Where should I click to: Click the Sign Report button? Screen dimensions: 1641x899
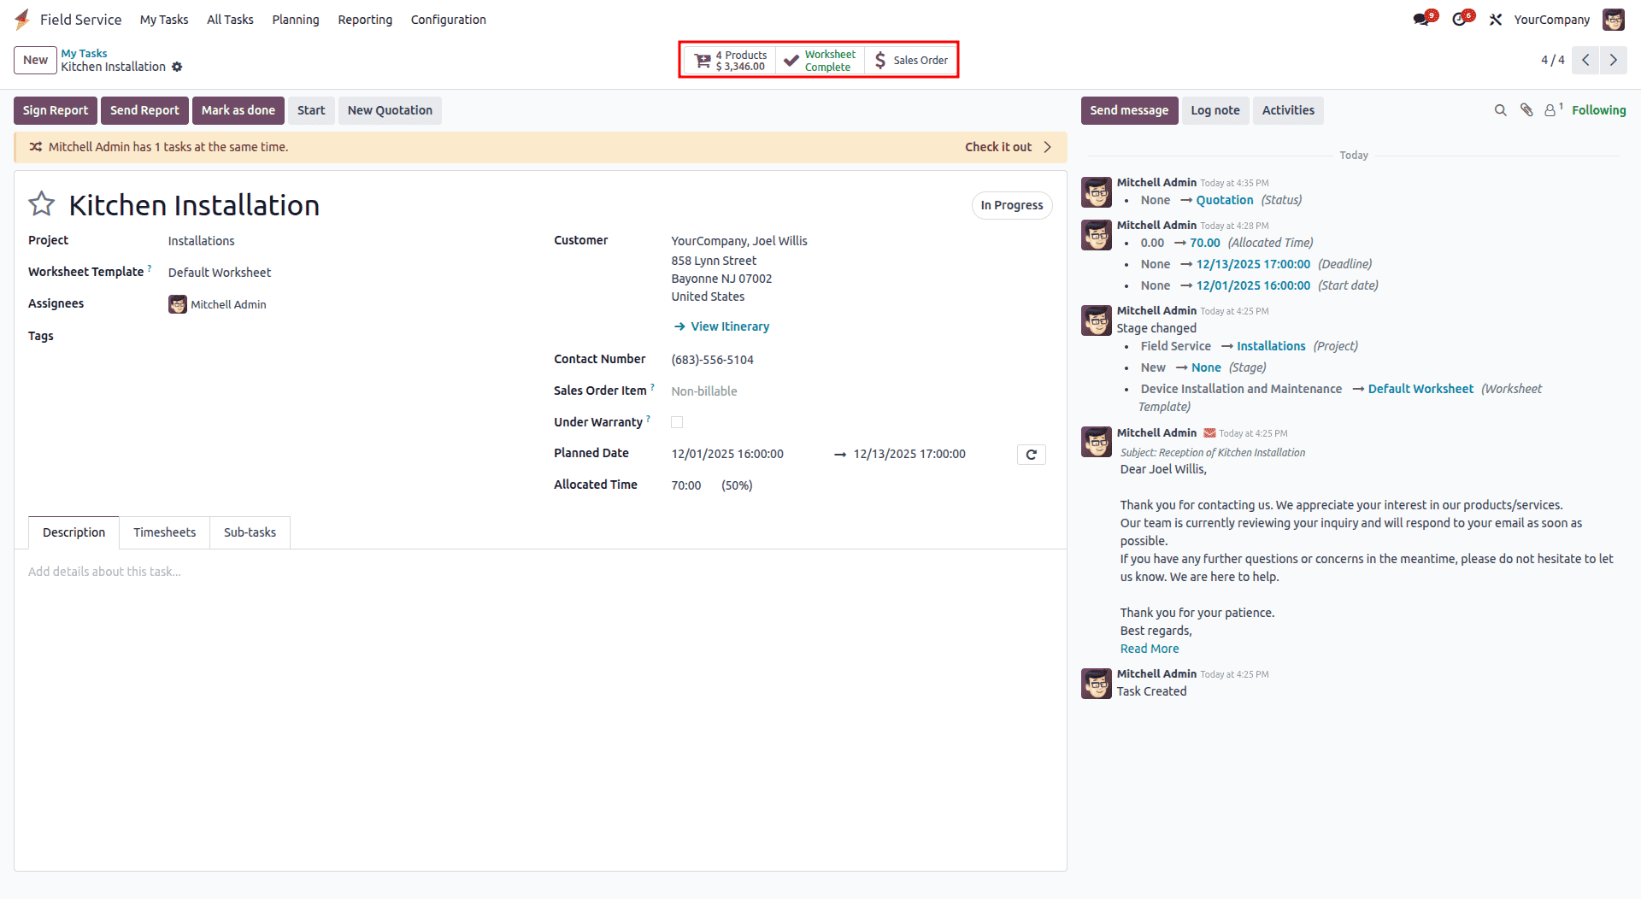55,110
